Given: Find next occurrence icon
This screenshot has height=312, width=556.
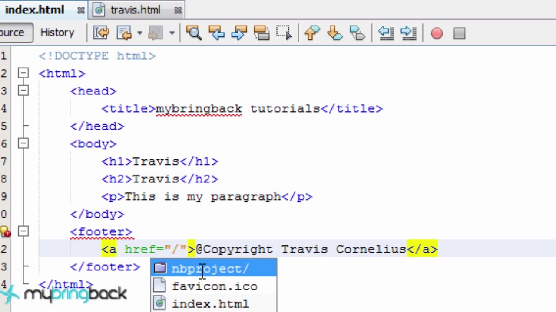Looking at the screenshot, I should click(238, 33).
